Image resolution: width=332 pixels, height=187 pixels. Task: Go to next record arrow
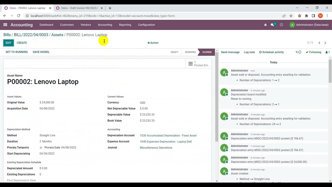[325, 43]
